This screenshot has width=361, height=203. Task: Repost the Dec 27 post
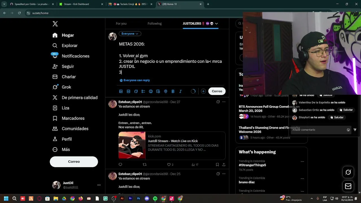tap(145, 164)
